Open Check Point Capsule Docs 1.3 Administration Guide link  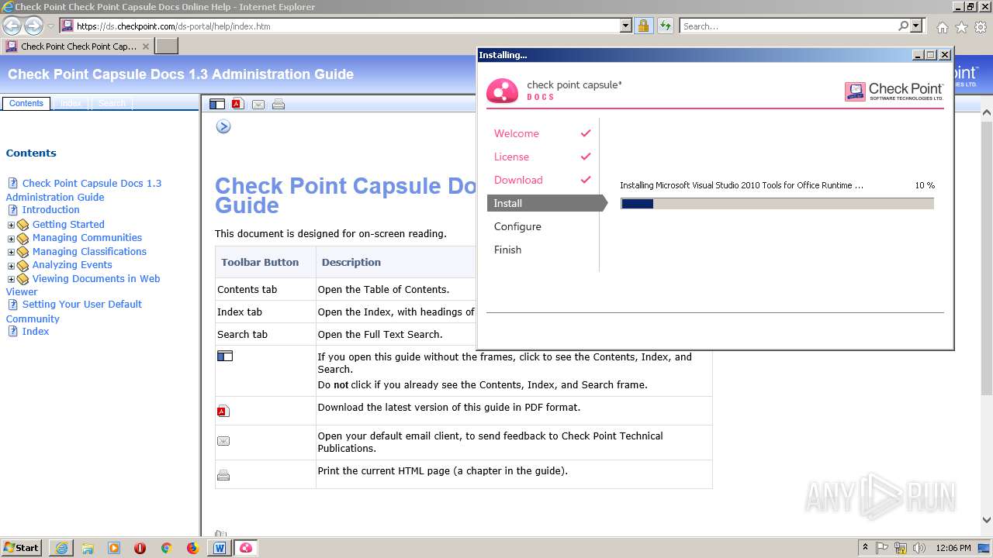coord(84,190)
